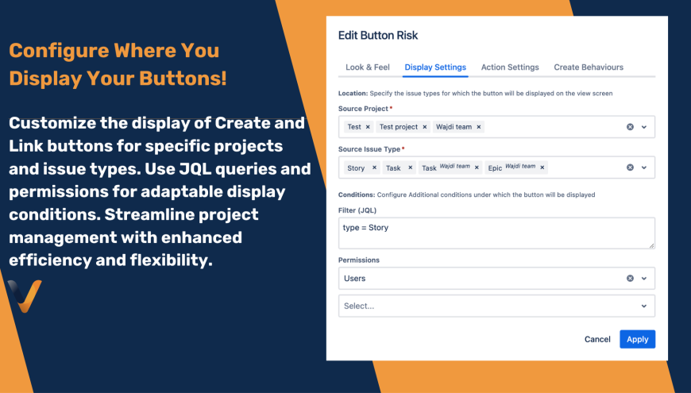
Task: Clear all Source Project selections
Action: pyautogui.click(x=630, y=127)
